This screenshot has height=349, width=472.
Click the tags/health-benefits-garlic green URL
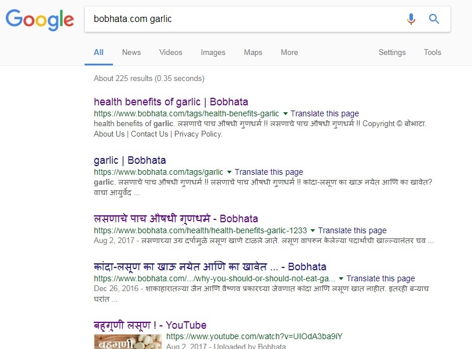coord(186,113)
